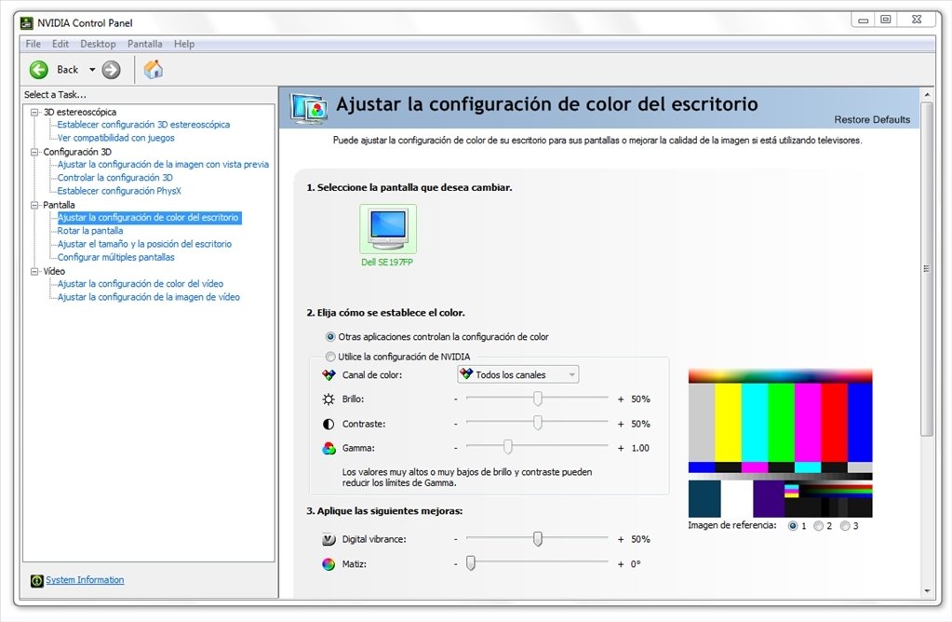The image size is (952, 622).
Task: Open 'Configurar múltiples pantallas'
Action: pos(116,258)
